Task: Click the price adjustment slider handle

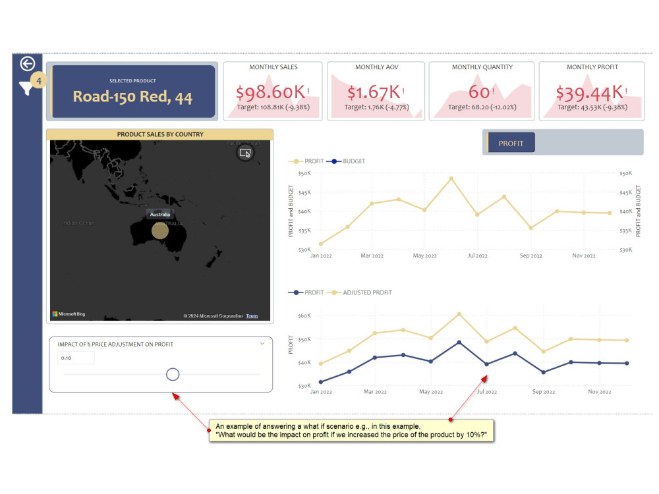Action: (172, 373)
